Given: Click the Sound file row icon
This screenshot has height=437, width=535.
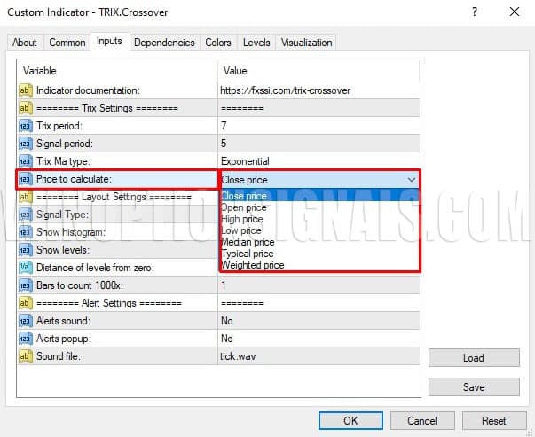Looking at the screenshot, I should point(25,356).
